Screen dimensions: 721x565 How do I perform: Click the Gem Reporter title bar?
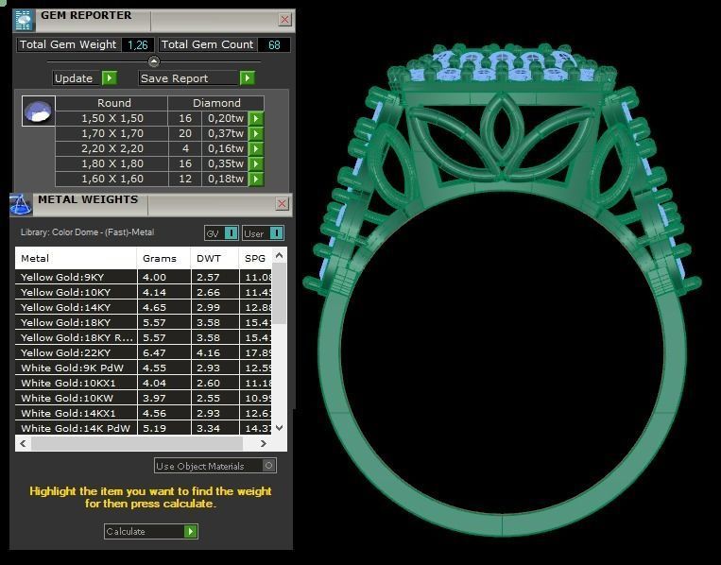[x=156, y=21]
